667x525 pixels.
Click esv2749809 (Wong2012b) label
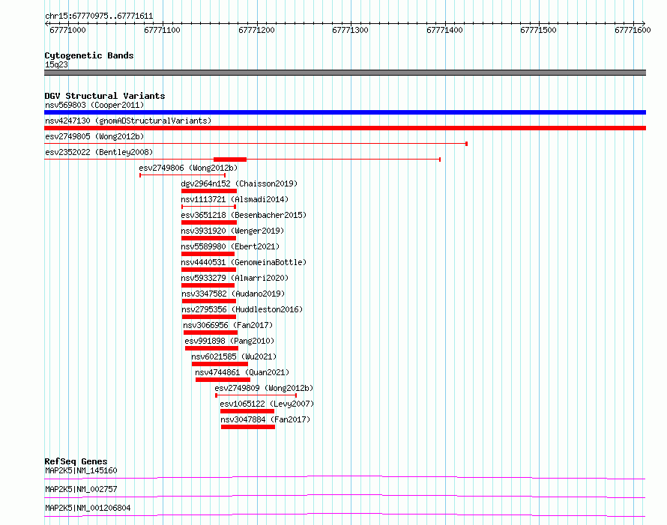(x=264, y=388)
